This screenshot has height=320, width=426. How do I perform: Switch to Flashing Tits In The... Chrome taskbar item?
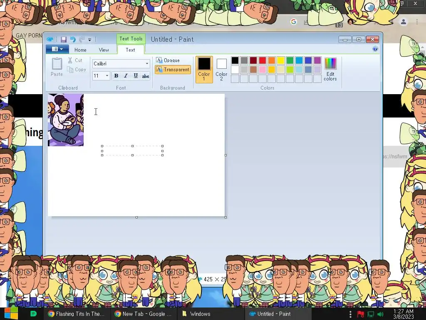coord(77,314)
